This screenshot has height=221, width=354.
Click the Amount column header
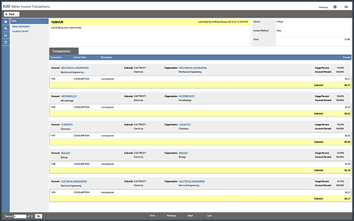tap(347, 57)
